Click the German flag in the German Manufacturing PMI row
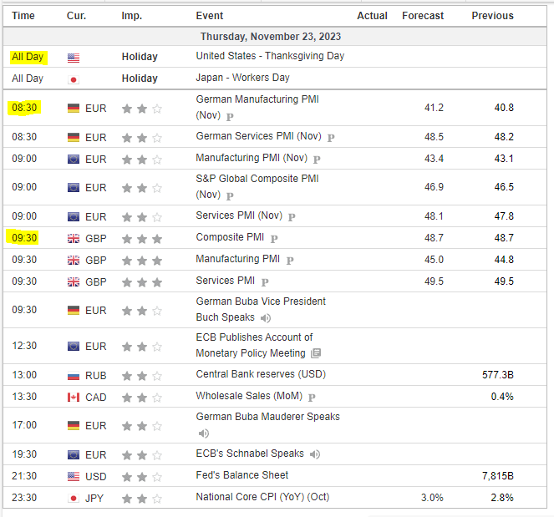Image resolution: width=554 pixels, height=517 pixels. click(74, 109)
